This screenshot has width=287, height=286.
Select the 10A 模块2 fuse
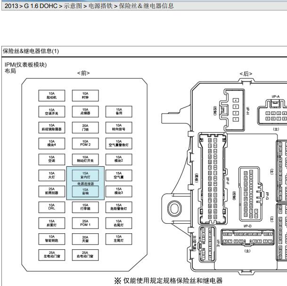[x=119, y=159]
